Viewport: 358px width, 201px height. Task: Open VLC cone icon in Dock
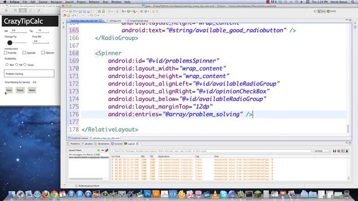[215, 194]
